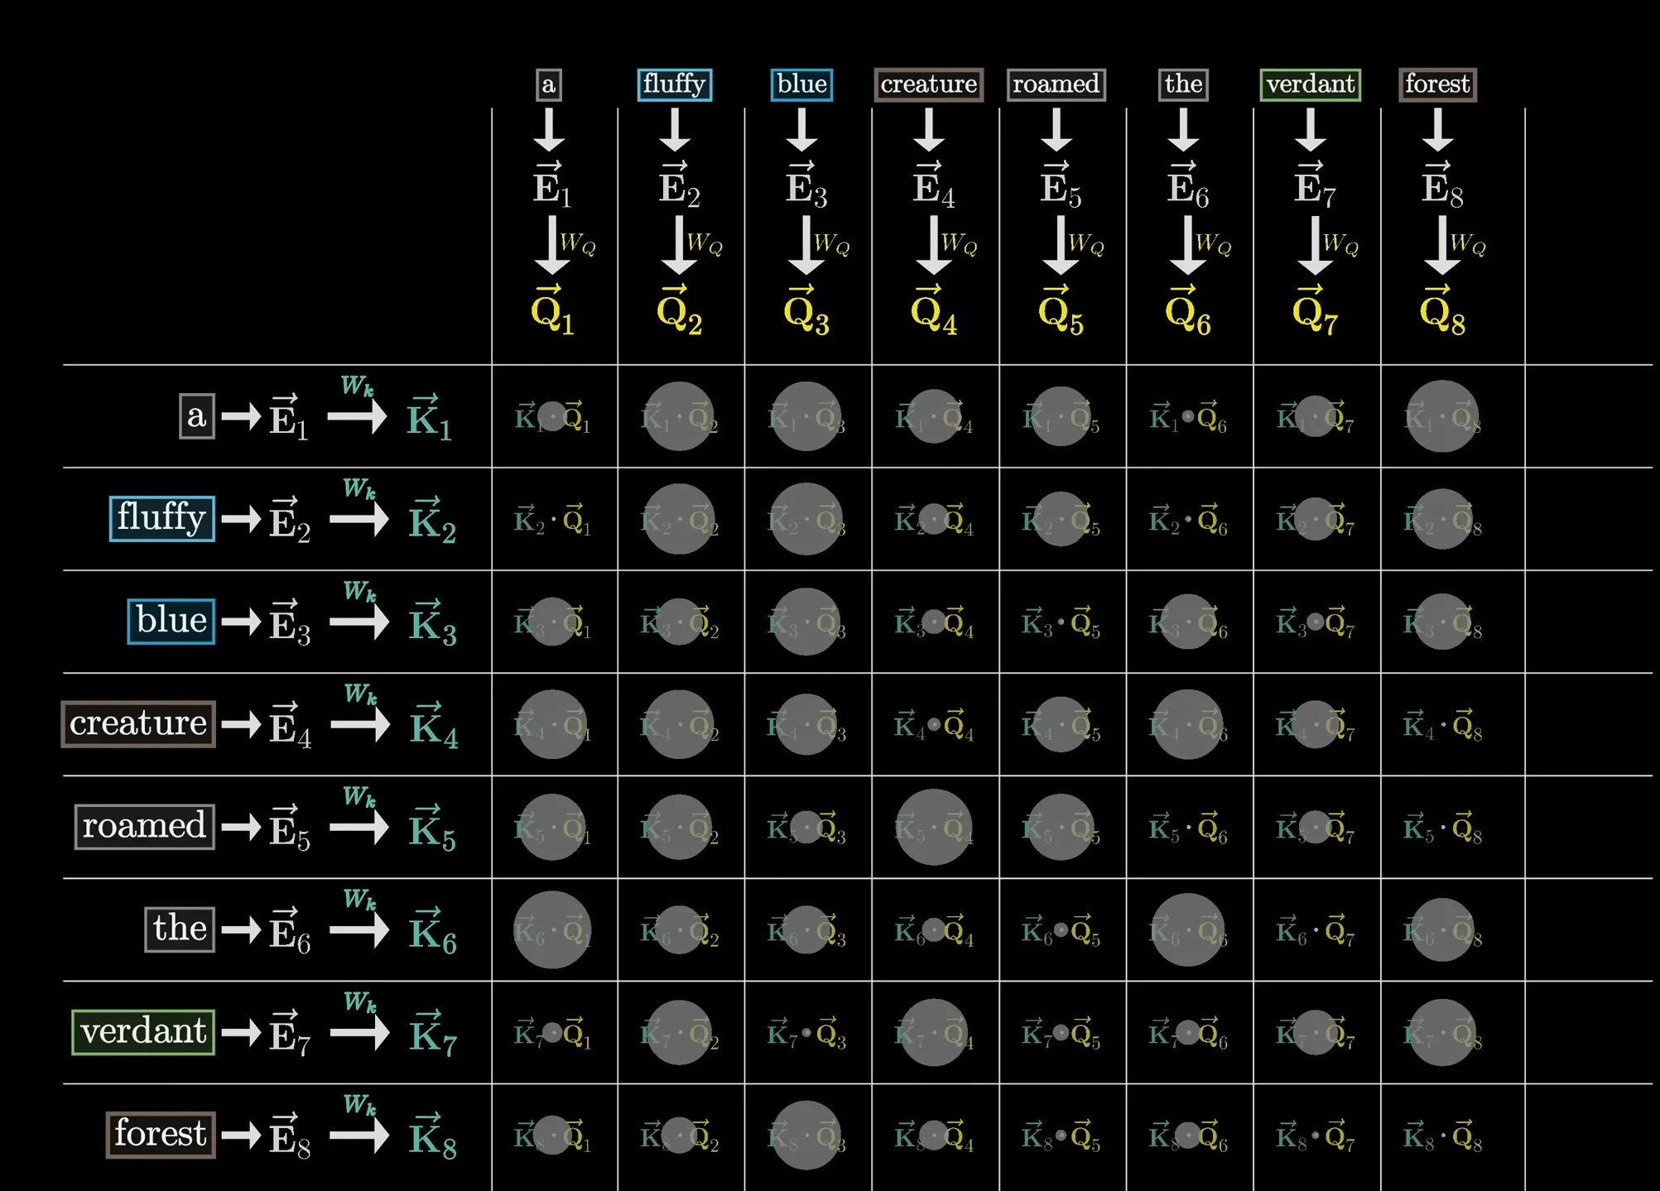This screenshot has height=1191, width=1660.
Task: Click the K5·Q4 attention circle
Action: tap(933, 827)
